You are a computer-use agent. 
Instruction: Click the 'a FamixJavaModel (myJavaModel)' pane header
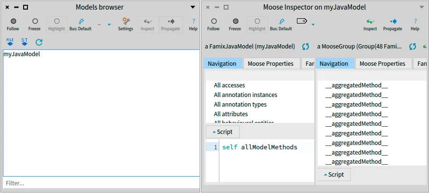[x=250, y=47]
